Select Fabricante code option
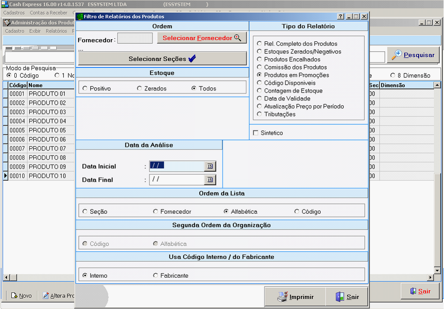Viewport: 444px width, 309px height. (156, 275)
